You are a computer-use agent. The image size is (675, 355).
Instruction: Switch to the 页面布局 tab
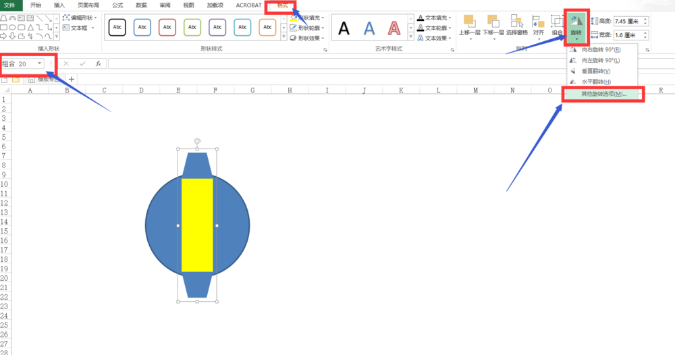coord(88,5)
